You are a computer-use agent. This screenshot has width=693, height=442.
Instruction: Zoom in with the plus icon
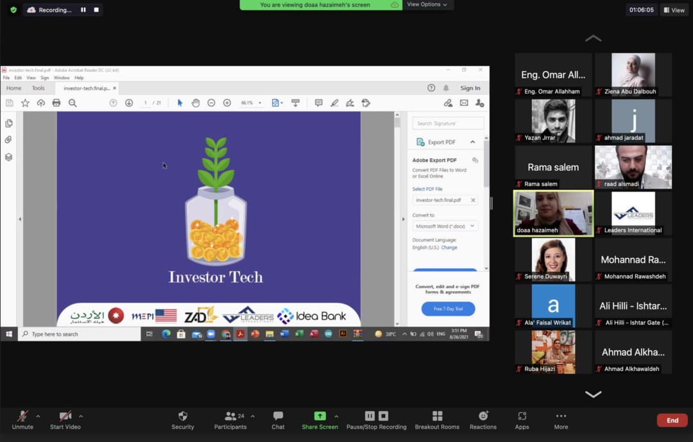[x=227, y=103]
